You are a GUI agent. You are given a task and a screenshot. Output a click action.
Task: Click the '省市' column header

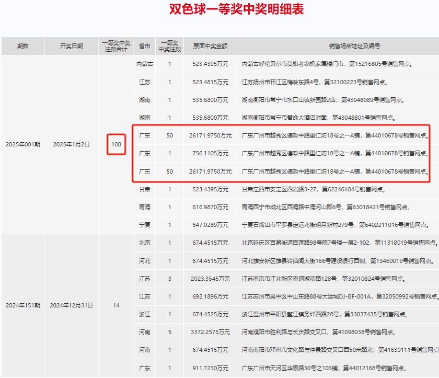[144, 46]
